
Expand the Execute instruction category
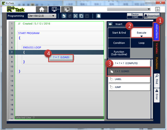[142, 33]
